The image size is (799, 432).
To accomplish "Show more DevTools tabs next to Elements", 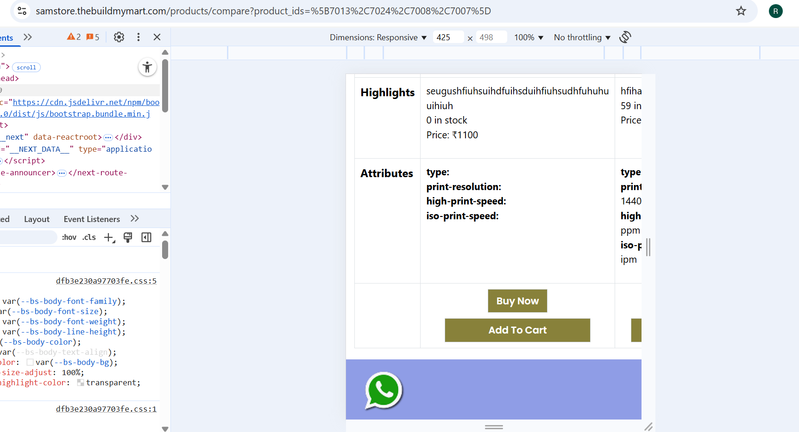I will click(28, 37).
